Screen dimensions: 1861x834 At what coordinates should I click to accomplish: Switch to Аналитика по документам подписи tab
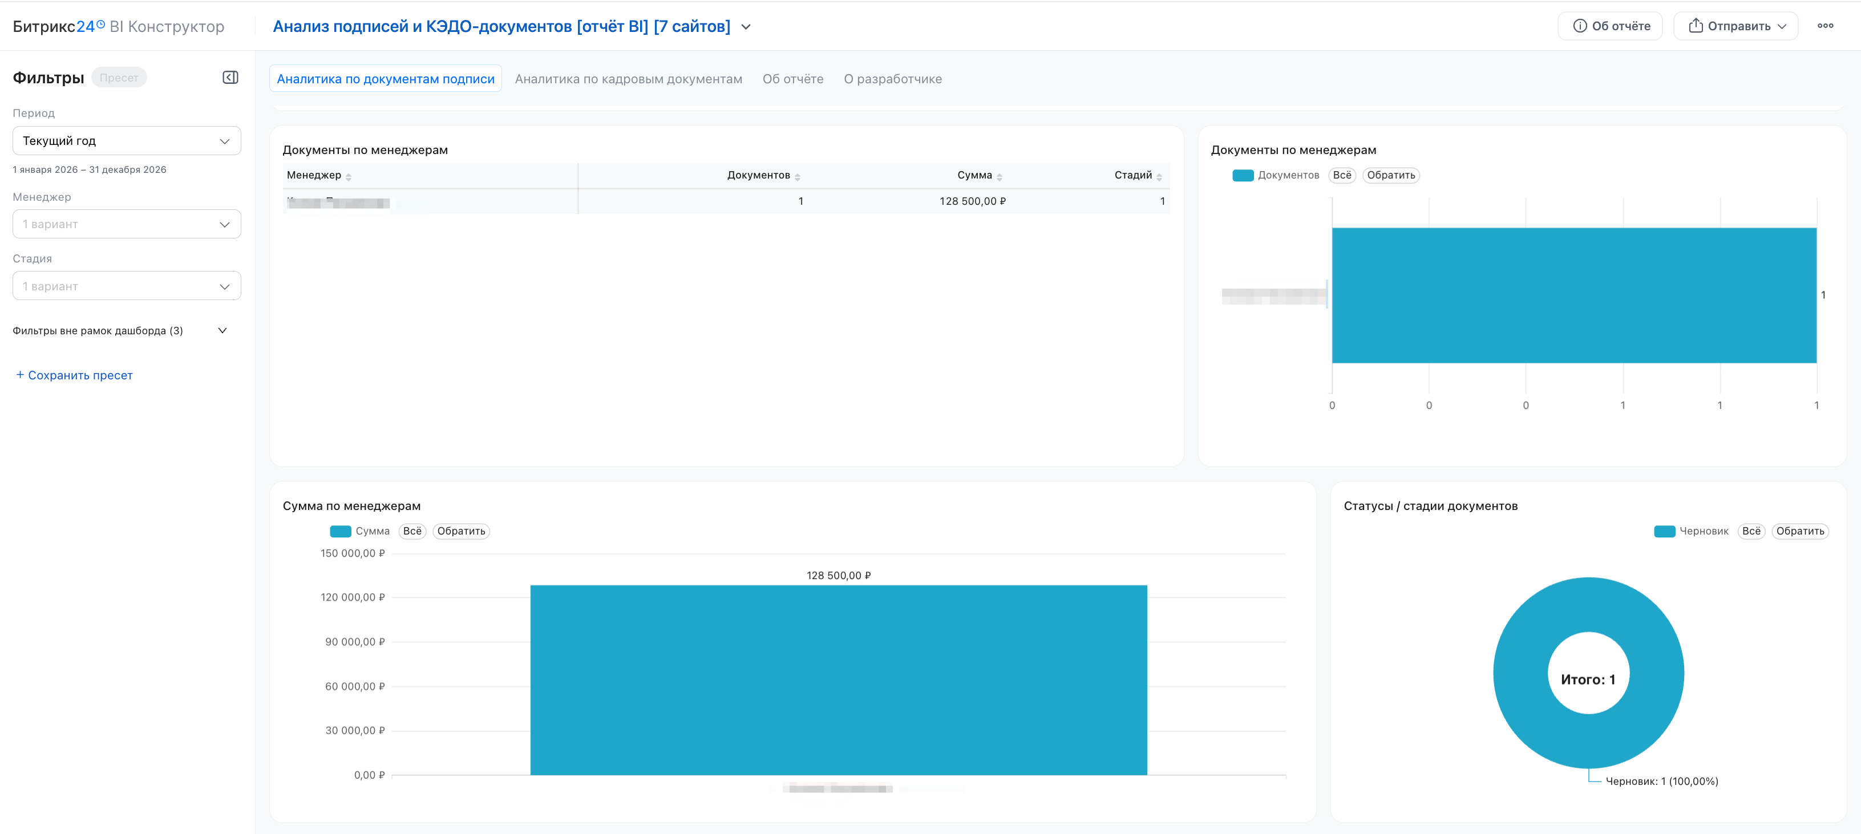tap(385, 79)
